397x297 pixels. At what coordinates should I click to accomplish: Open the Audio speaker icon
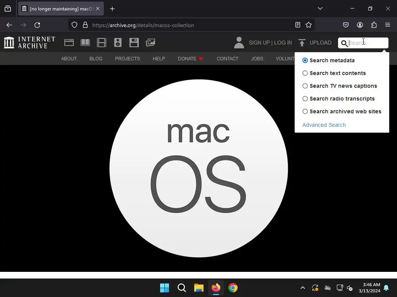[118, 43]
